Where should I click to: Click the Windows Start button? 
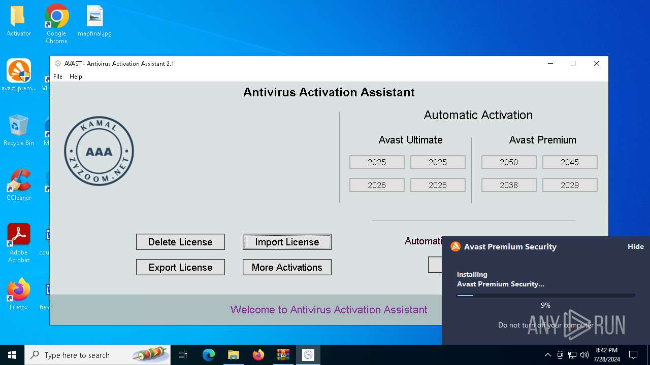(x=12, y=355)
